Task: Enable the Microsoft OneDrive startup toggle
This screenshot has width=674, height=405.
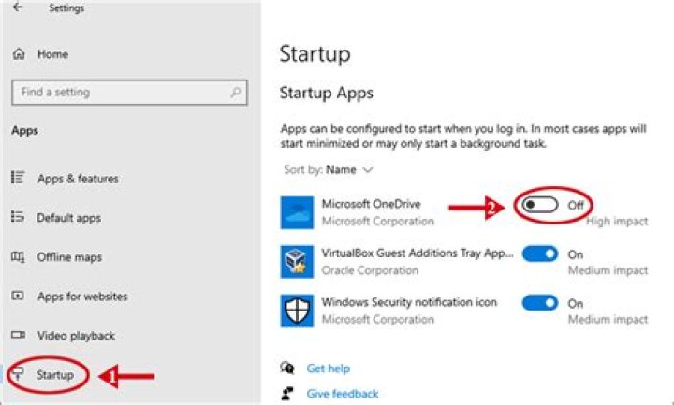Action: tap(540, 205)
